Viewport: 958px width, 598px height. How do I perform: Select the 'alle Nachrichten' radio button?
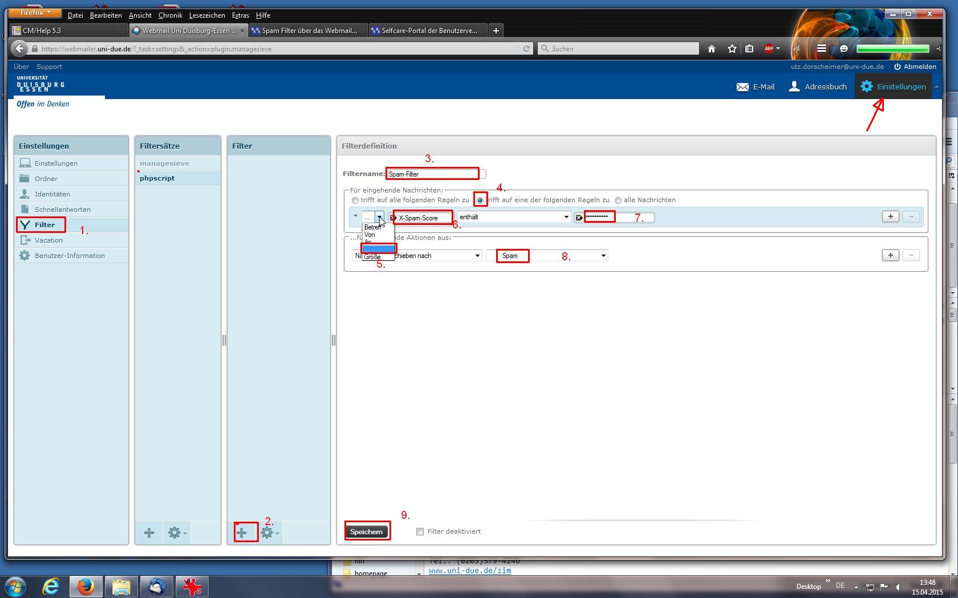[x=618, y=200]
